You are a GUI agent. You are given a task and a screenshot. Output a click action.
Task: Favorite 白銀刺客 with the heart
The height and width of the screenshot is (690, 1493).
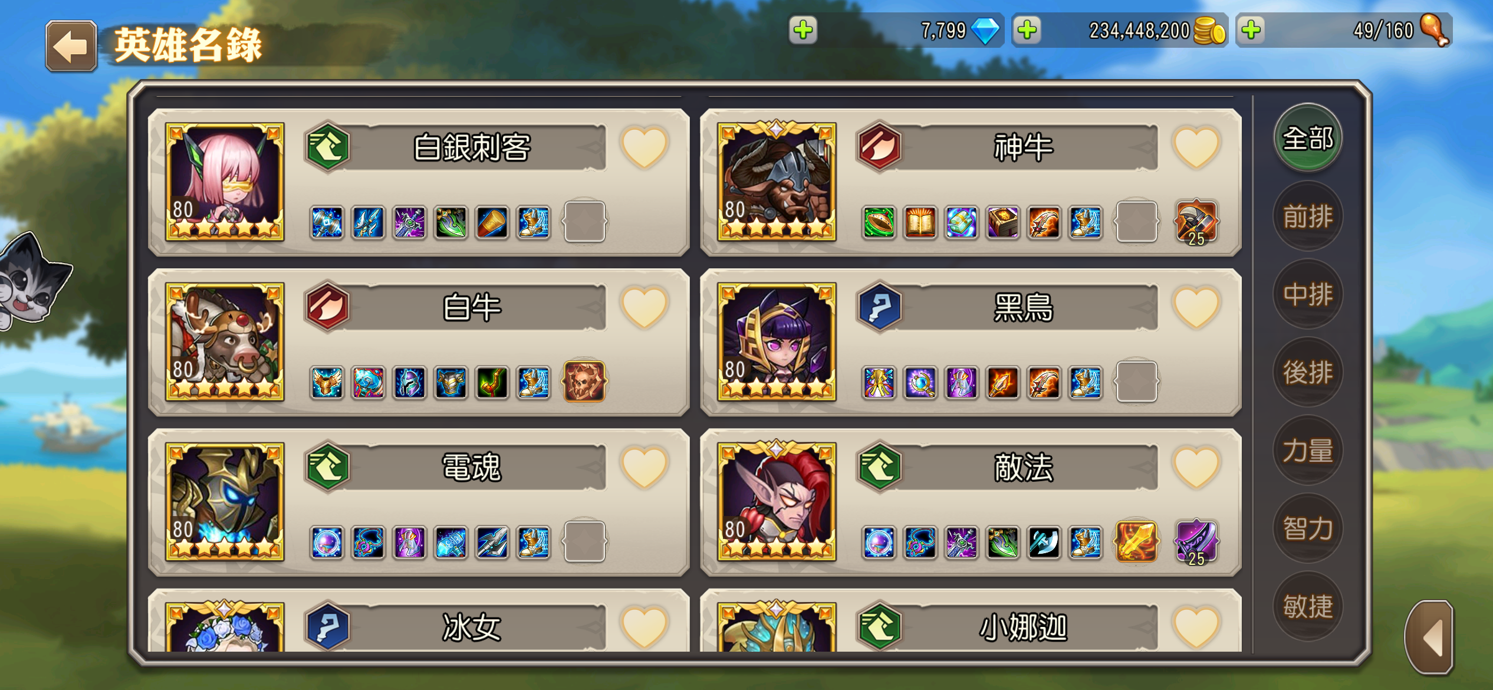coord(644,147)
